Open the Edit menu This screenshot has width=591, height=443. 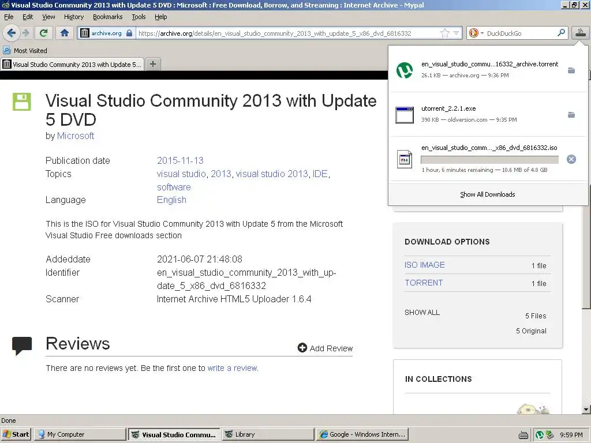pos(28,17)
